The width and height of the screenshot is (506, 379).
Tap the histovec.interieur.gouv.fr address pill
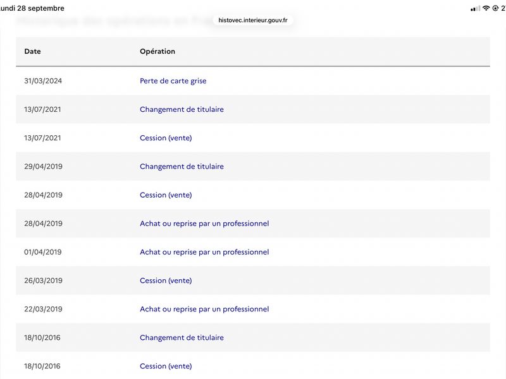[252, 20]
